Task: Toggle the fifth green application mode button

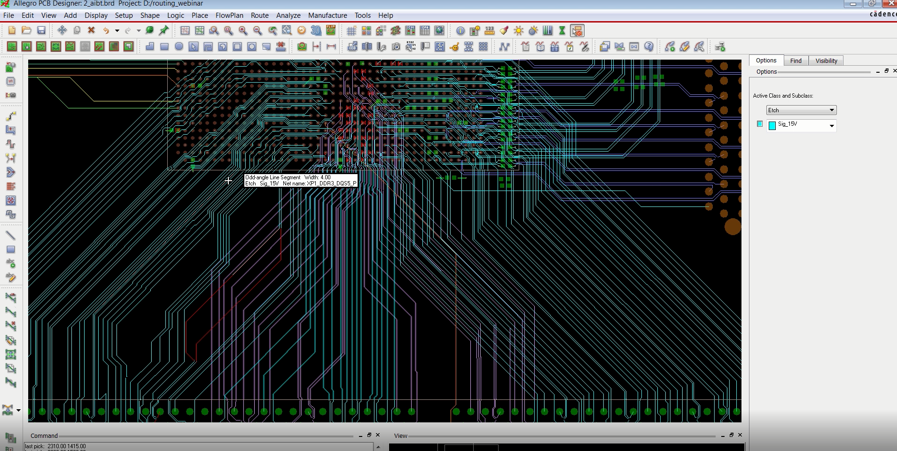Action: (70, 46)
